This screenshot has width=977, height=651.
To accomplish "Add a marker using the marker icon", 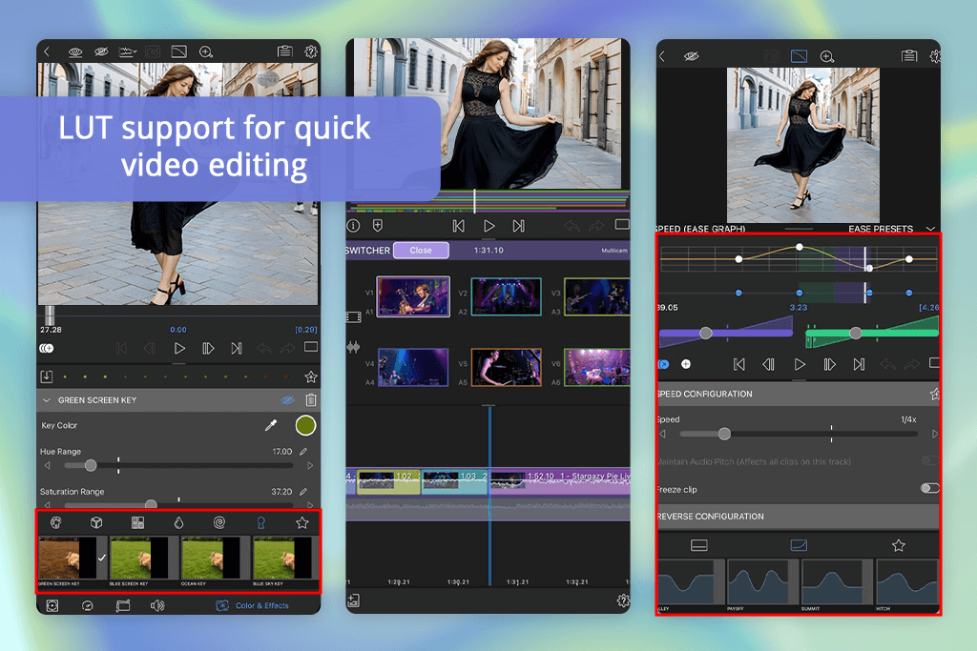I will pyautogui.click(x=378, y=225).
